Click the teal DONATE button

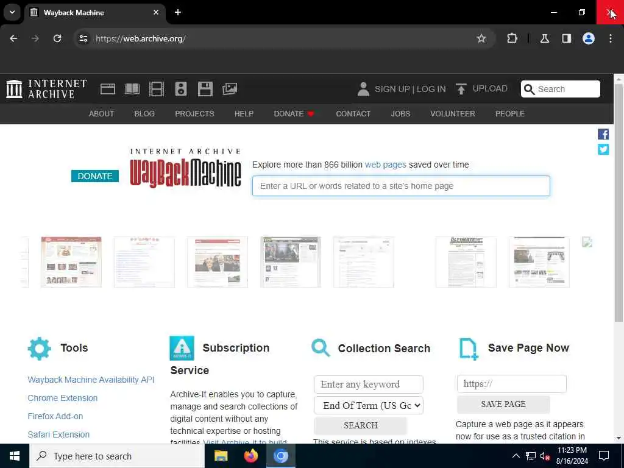coord(94,176)
